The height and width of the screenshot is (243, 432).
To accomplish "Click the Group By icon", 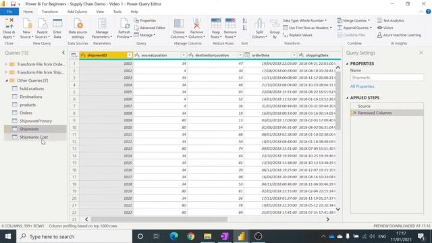I will pos(275,28).
